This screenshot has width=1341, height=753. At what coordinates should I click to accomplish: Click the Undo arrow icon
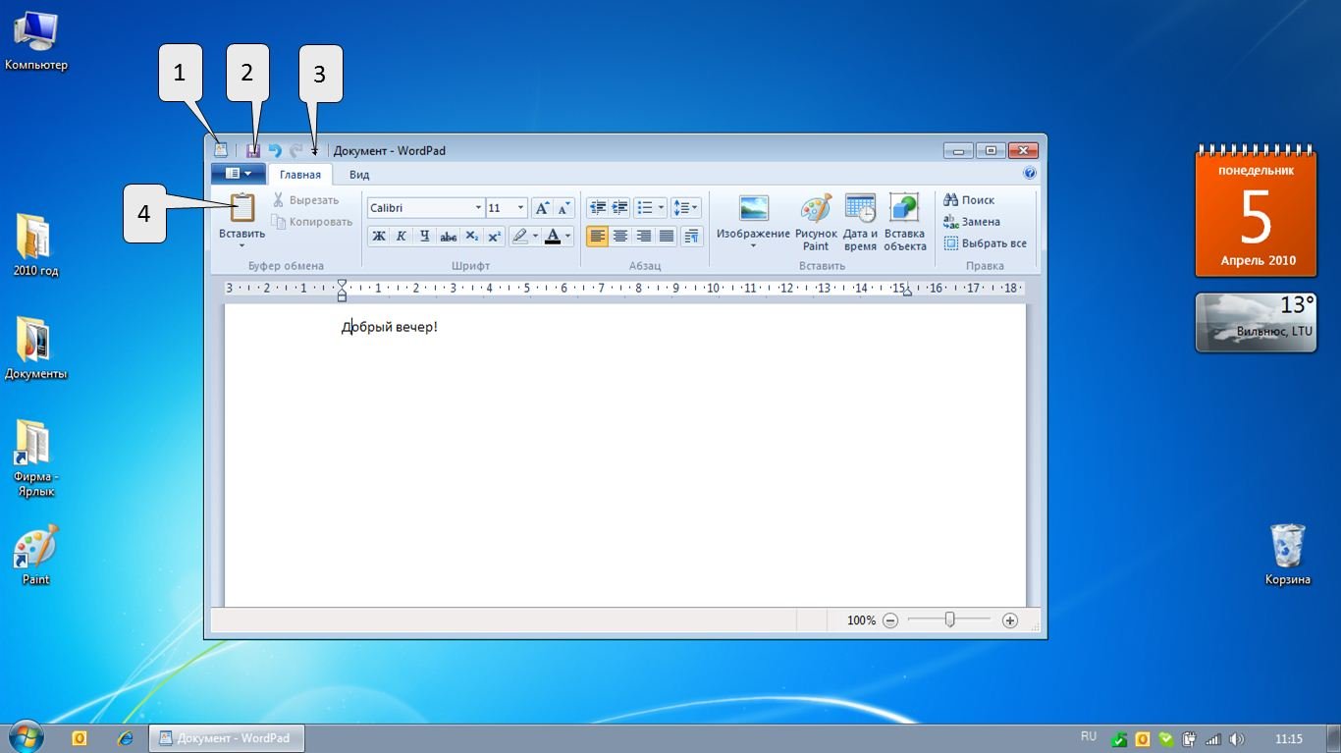275,151
